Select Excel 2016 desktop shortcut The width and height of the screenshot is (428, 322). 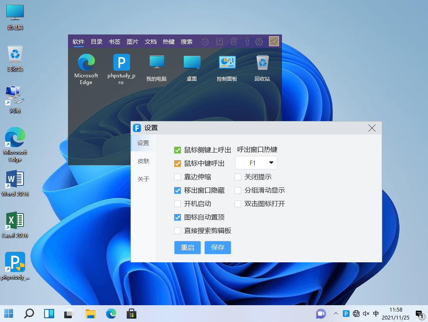pos(15,225)
